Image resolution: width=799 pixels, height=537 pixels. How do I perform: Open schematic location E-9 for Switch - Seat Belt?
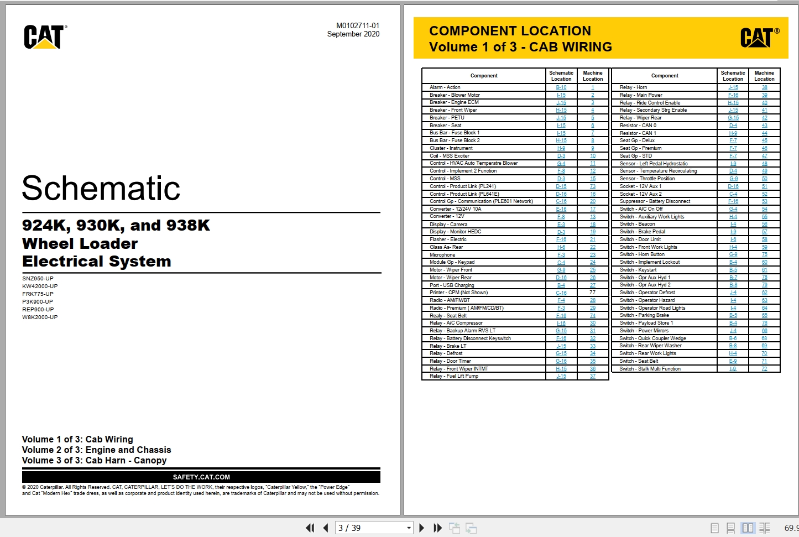point(733,361)
